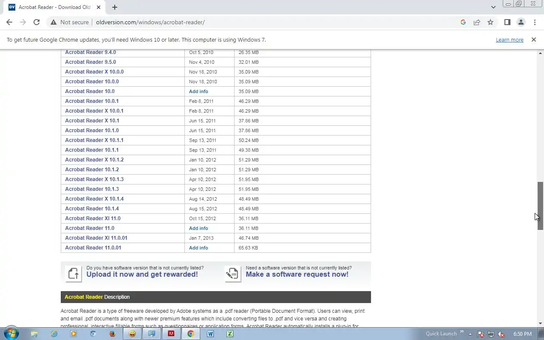Open Acrobat Reader XI 11.0.01 link
Viewport: 544px width, 340px height.
click(x=96, y=238)
